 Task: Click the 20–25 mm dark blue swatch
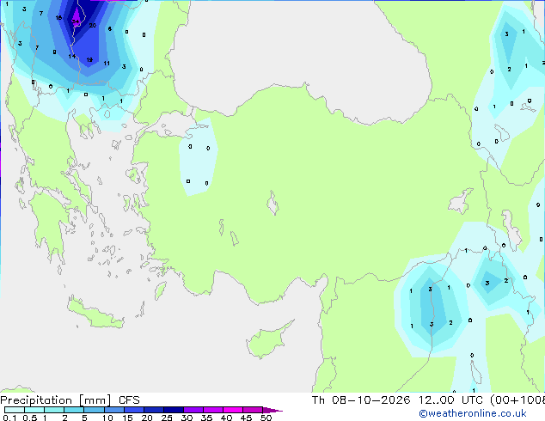[154, 410]
